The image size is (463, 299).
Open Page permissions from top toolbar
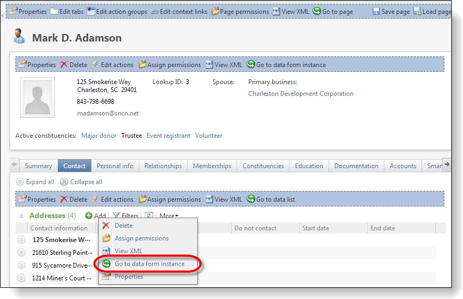(x=215, y=11)
